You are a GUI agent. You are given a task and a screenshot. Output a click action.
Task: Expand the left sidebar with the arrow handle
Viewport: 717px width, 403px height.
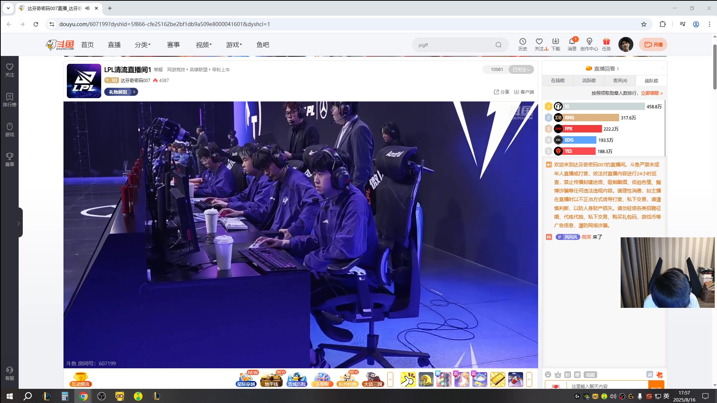pos(19,223)
